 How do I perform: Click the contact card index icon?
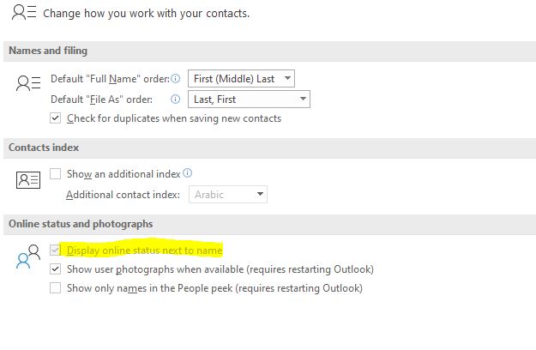coord(28,180)
